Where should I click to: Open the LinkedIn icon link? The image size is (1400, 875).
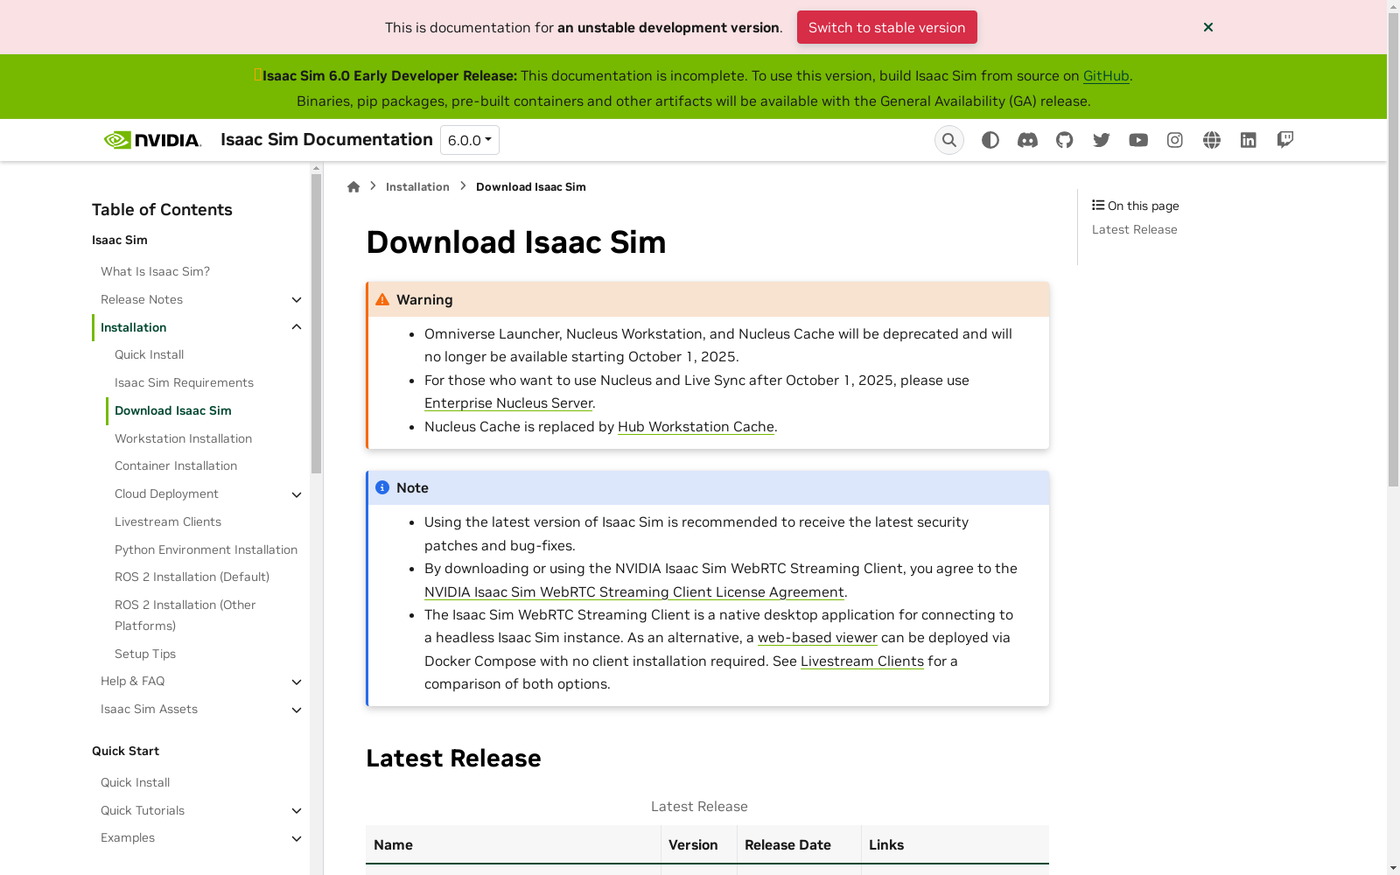click(1249, 140)
